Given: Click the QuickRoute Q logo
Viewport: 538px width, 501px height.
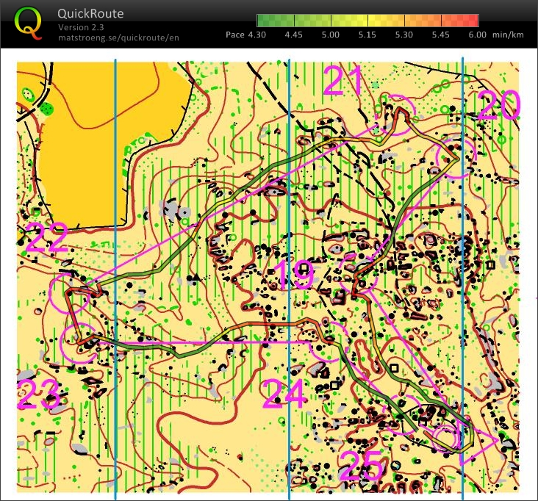Looking at the screenshot, I should (28, 23).
